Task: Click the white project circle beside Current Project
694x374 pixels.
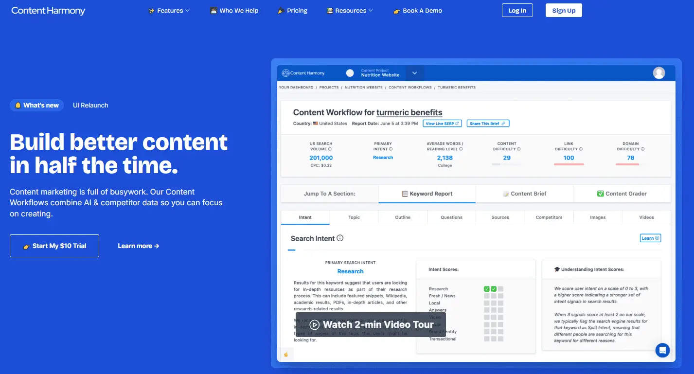Action: pyautogui.click(x=350, y=73)
